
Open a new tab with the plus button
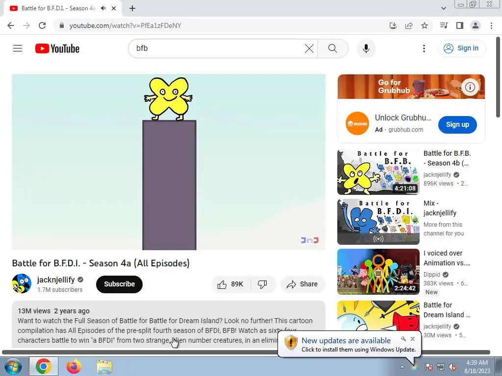point(132,8)
